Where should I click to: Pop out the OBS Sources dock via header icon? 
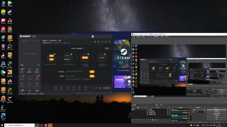[169, 108]
